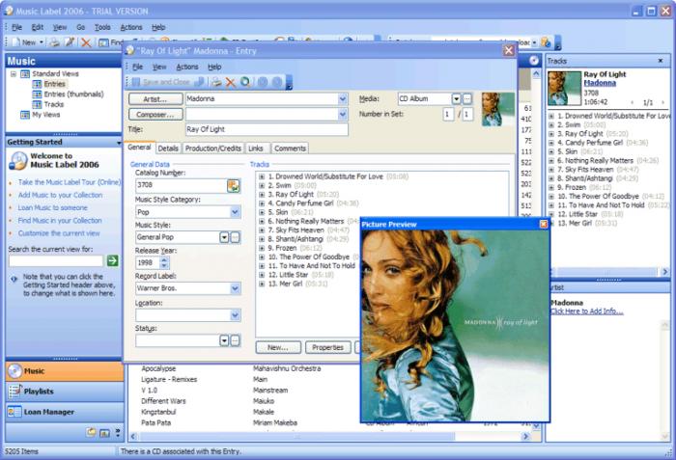The height and width of the screenshot is (460, 676).
Task: Click the Entries view icon in tree
Action: tap(37, 84)
